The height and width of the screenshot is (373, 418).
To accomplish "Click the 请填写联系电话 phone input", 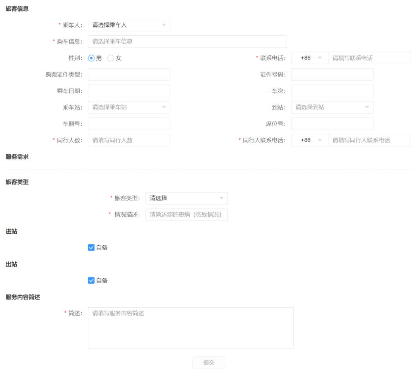I will pyautogui.click(x=369, y=58).
